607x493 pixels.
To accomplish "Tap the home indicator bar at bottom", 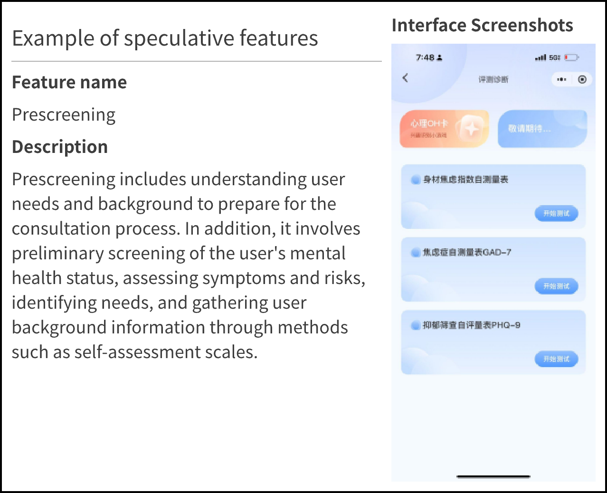I will (493, 476).
